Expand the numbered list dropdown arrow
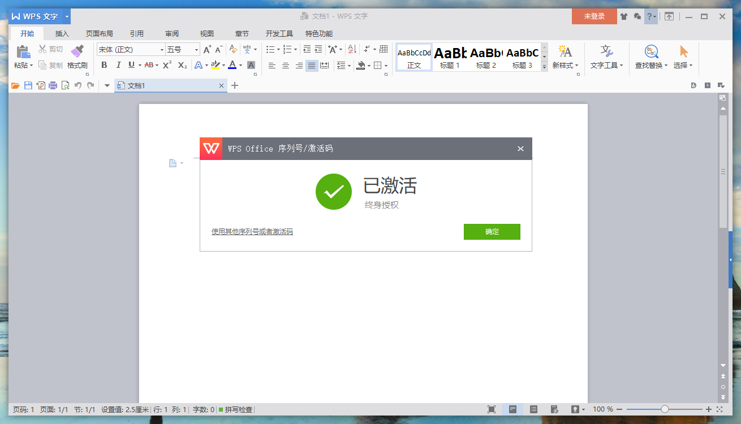This screenshot has height=424, width=741. (296, 50)
